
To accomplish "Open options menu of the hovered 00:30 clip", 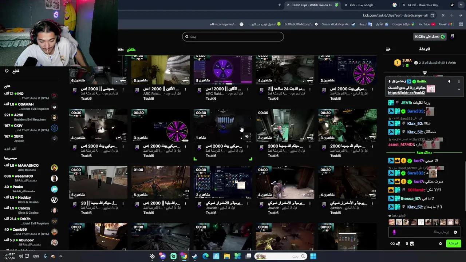I will pyautogui.click(x=248, y=147).
